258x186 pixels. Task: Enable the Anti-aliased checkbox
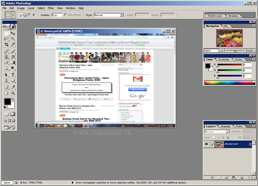click(66, 15)
